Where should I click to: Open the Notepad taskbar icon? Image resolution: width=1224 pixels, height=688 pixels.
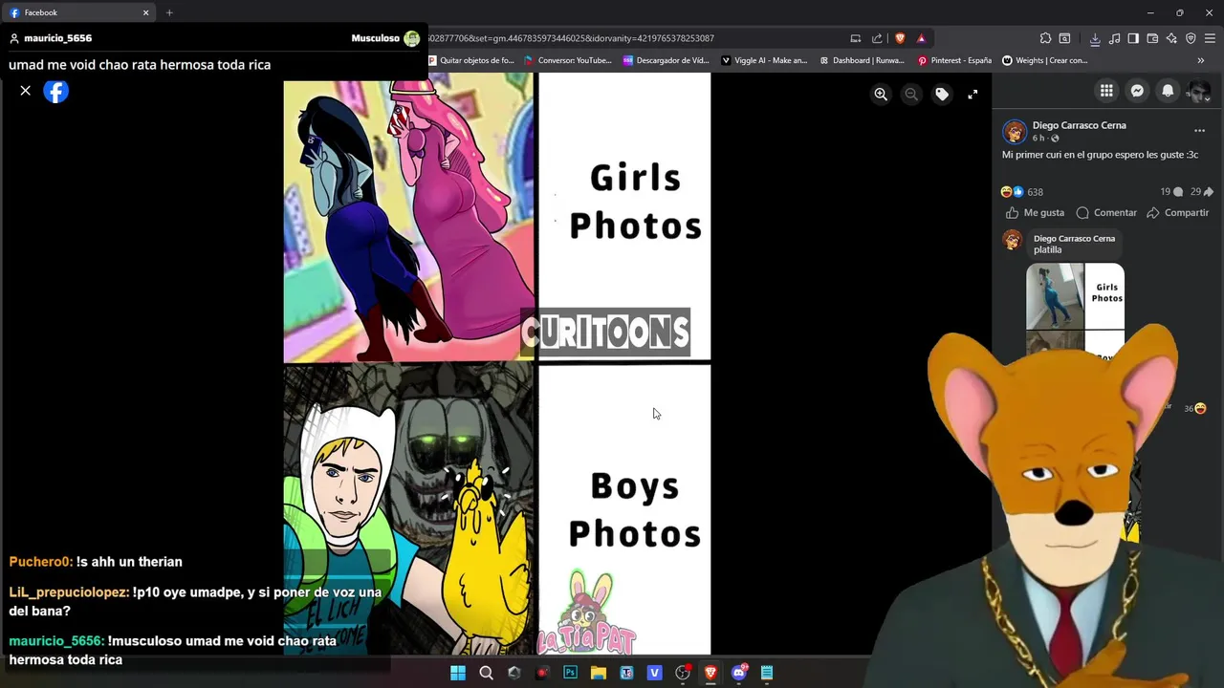click(x=767, y=673)
